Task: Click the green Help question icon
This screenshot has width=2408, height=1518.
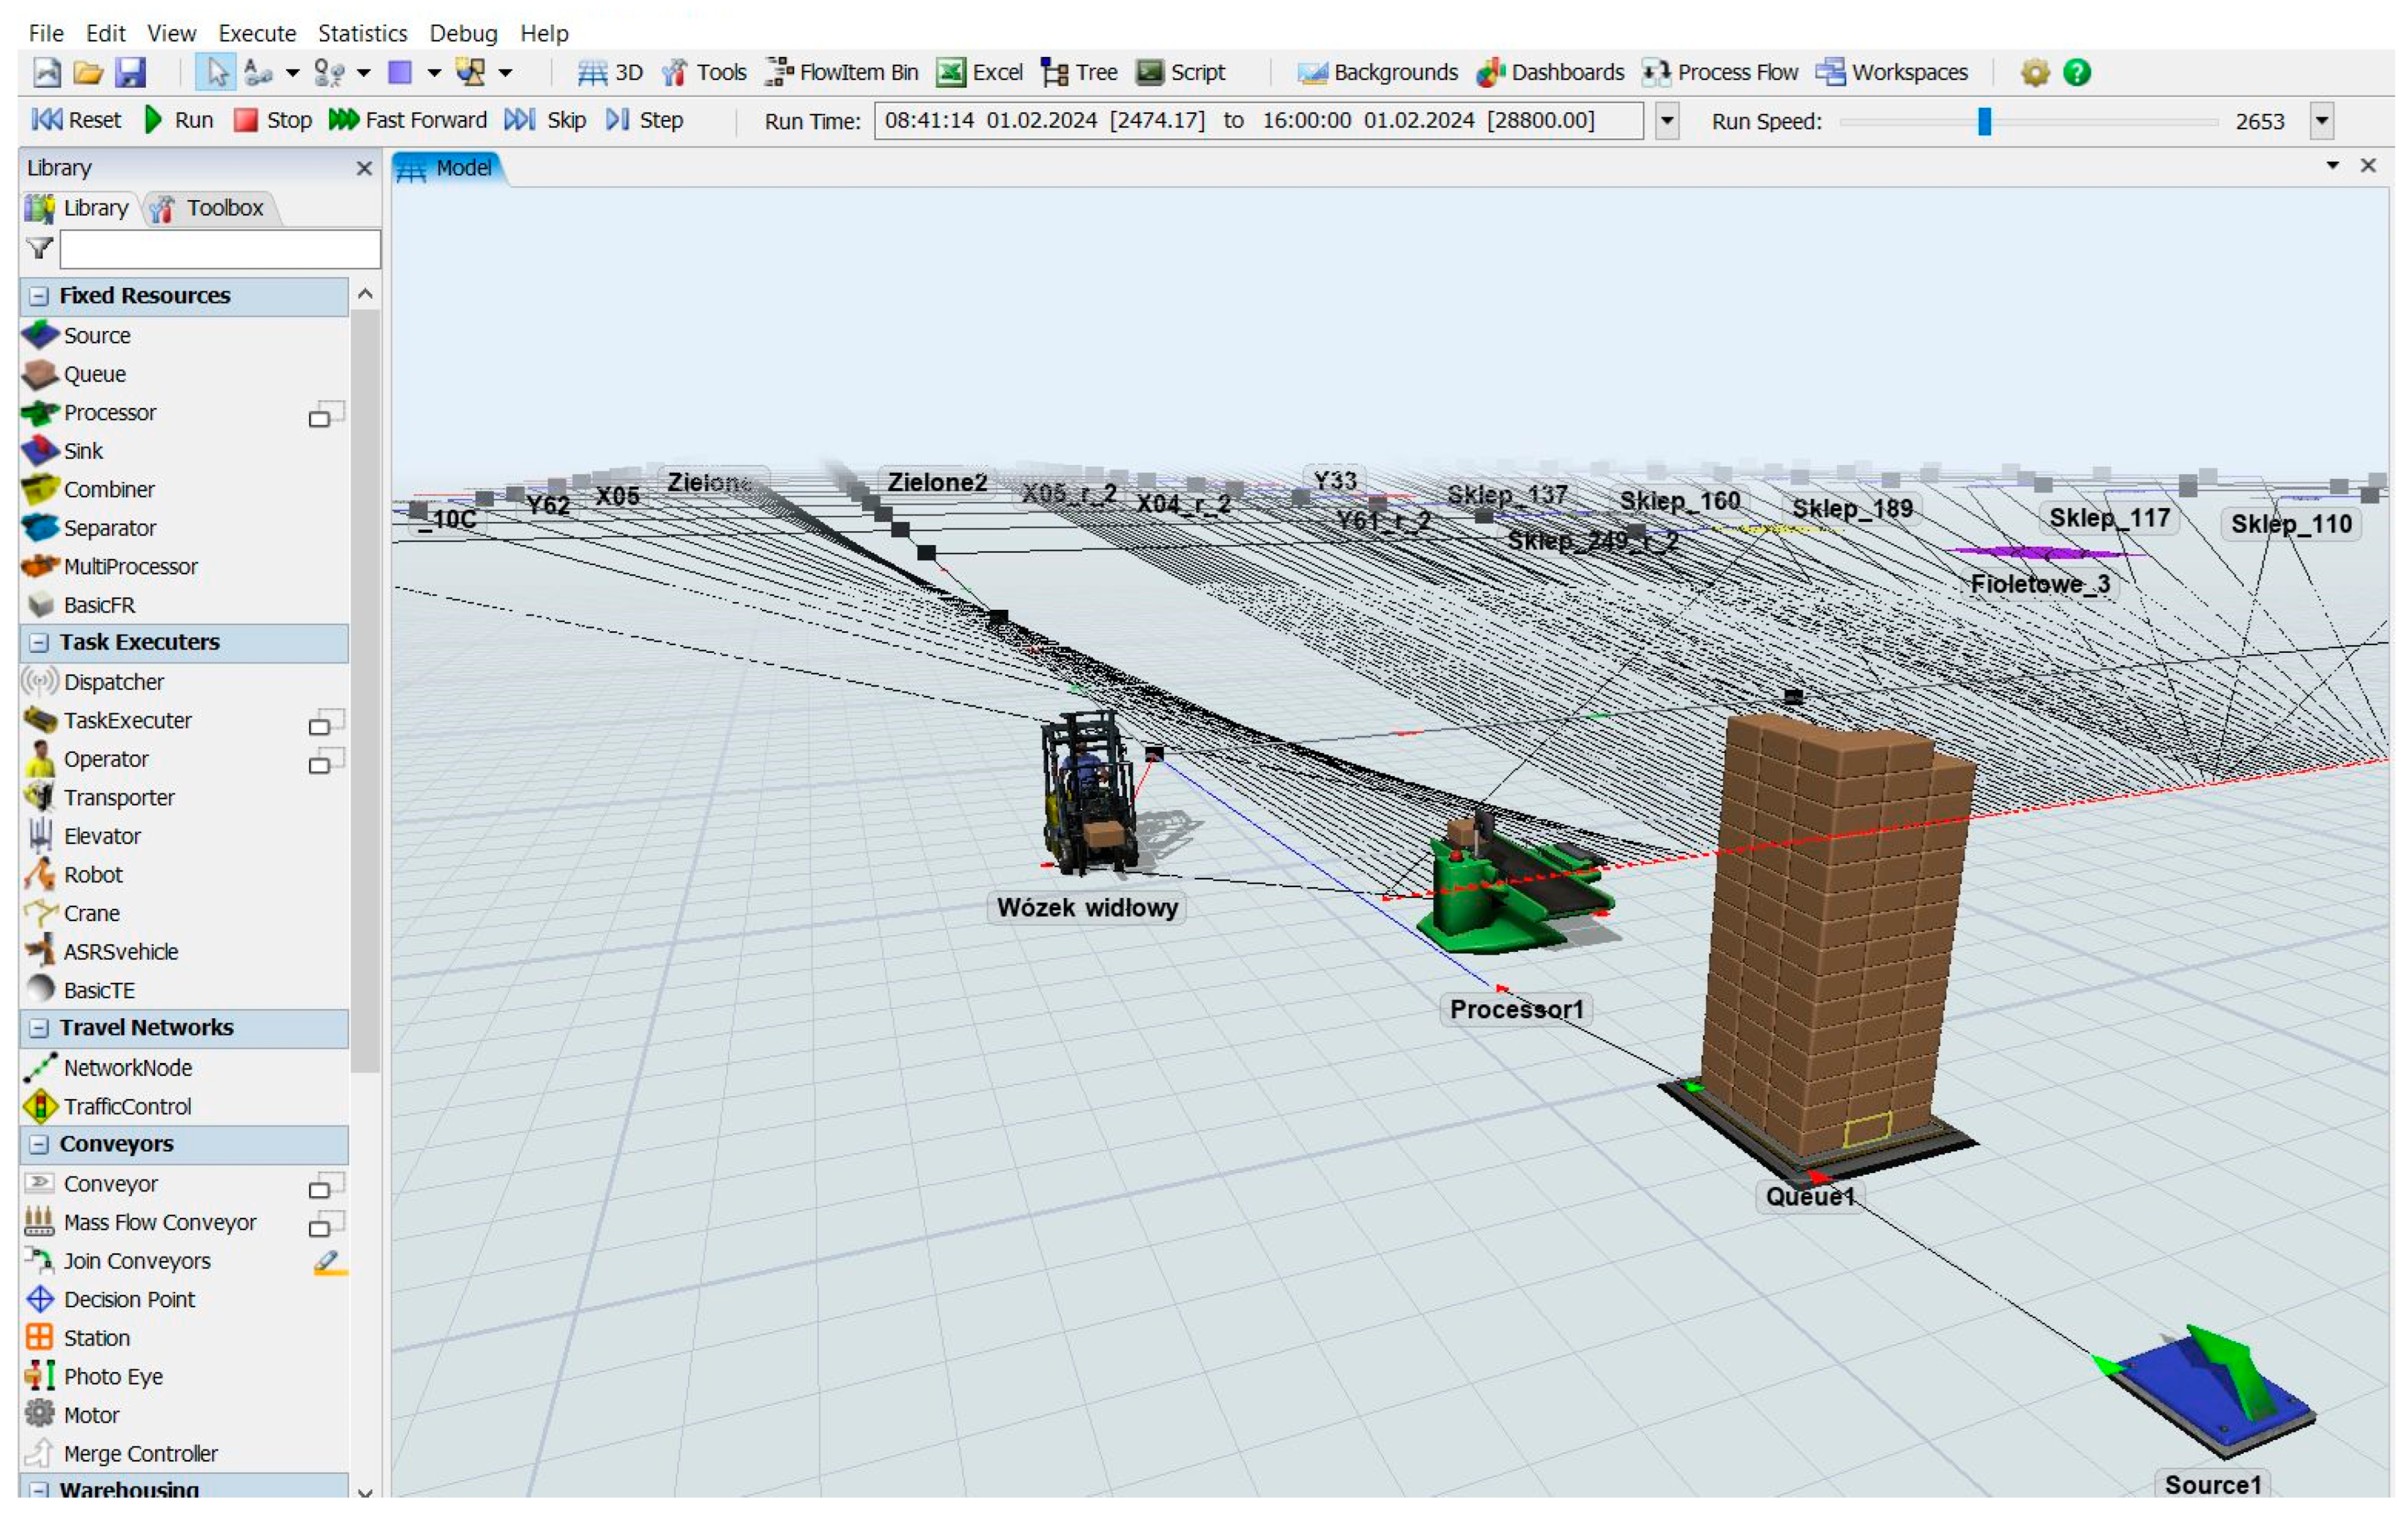Action: point(2076,72)
